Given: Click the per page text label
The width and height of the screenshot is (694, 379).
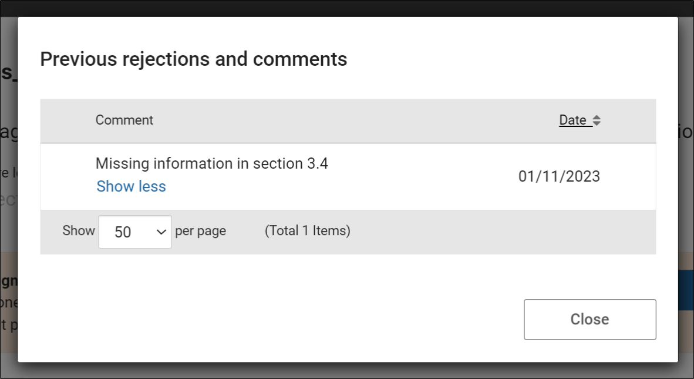Looking at the screenshot, I should (x=200, y=231).
